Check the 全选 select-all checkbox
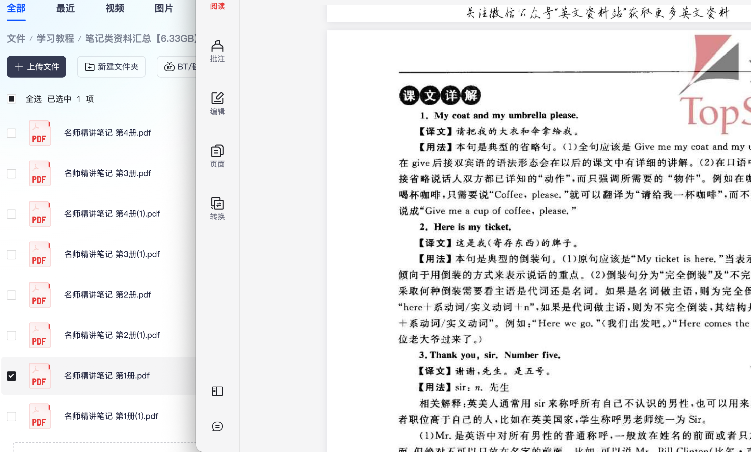The width and height of the screenshot is (751, 452). pyautogui.click(x=12, y=99)
